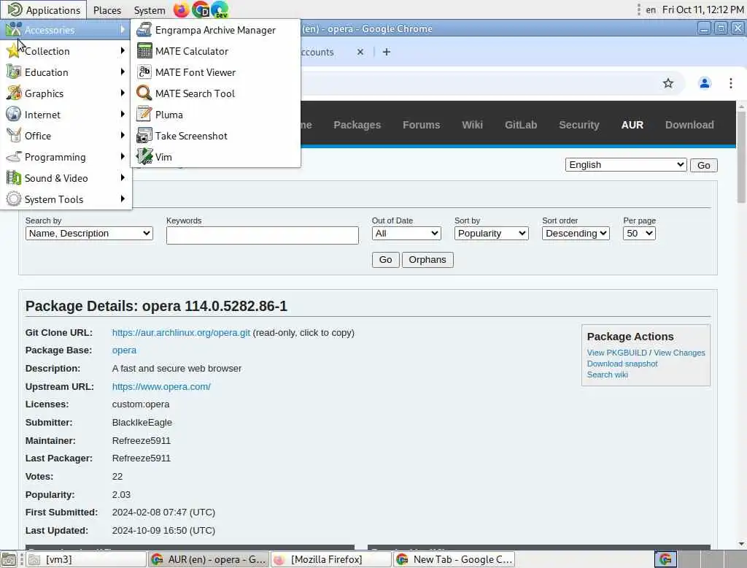Viewport: 747px width, 568px height.
Task: Switch to Mozilla Firefox taskbar window
Action: point(331,559)
